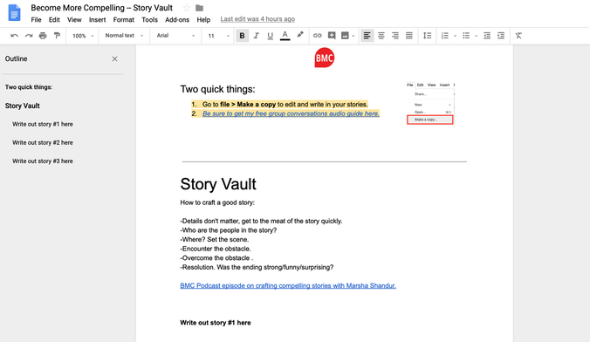Click the Undo arrow icon
This screenshot has height=342, width=590.
(14, 36)
